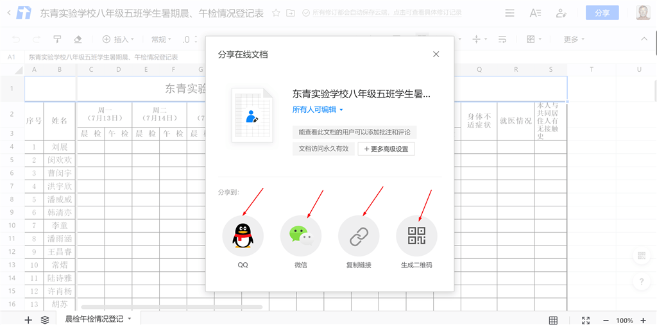657x325 pixels.
Task: Open the text style A icon
Action: pos(535,13)
